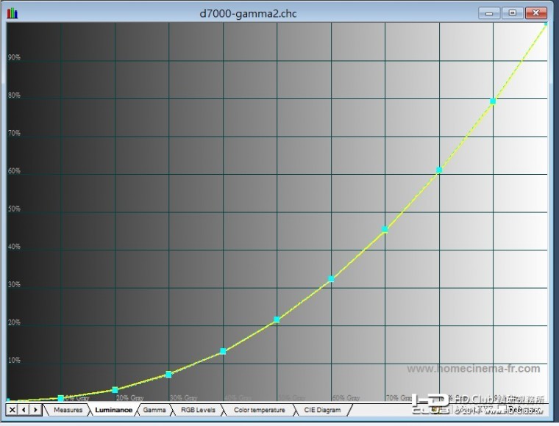Click the www.homecinema-fr.com watermark text
The image size is (559, 426).
[473, 369]
